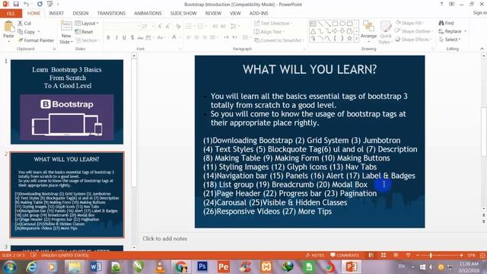Open the Arrange menu
This screenshot has height=274, width=487.
pos(368,31)
